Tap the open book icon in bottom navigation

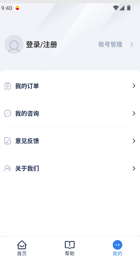70,245
